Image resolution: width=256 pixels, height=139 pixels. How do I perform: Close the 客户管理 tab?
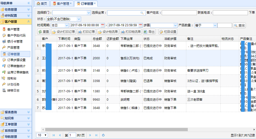[71, 4]
